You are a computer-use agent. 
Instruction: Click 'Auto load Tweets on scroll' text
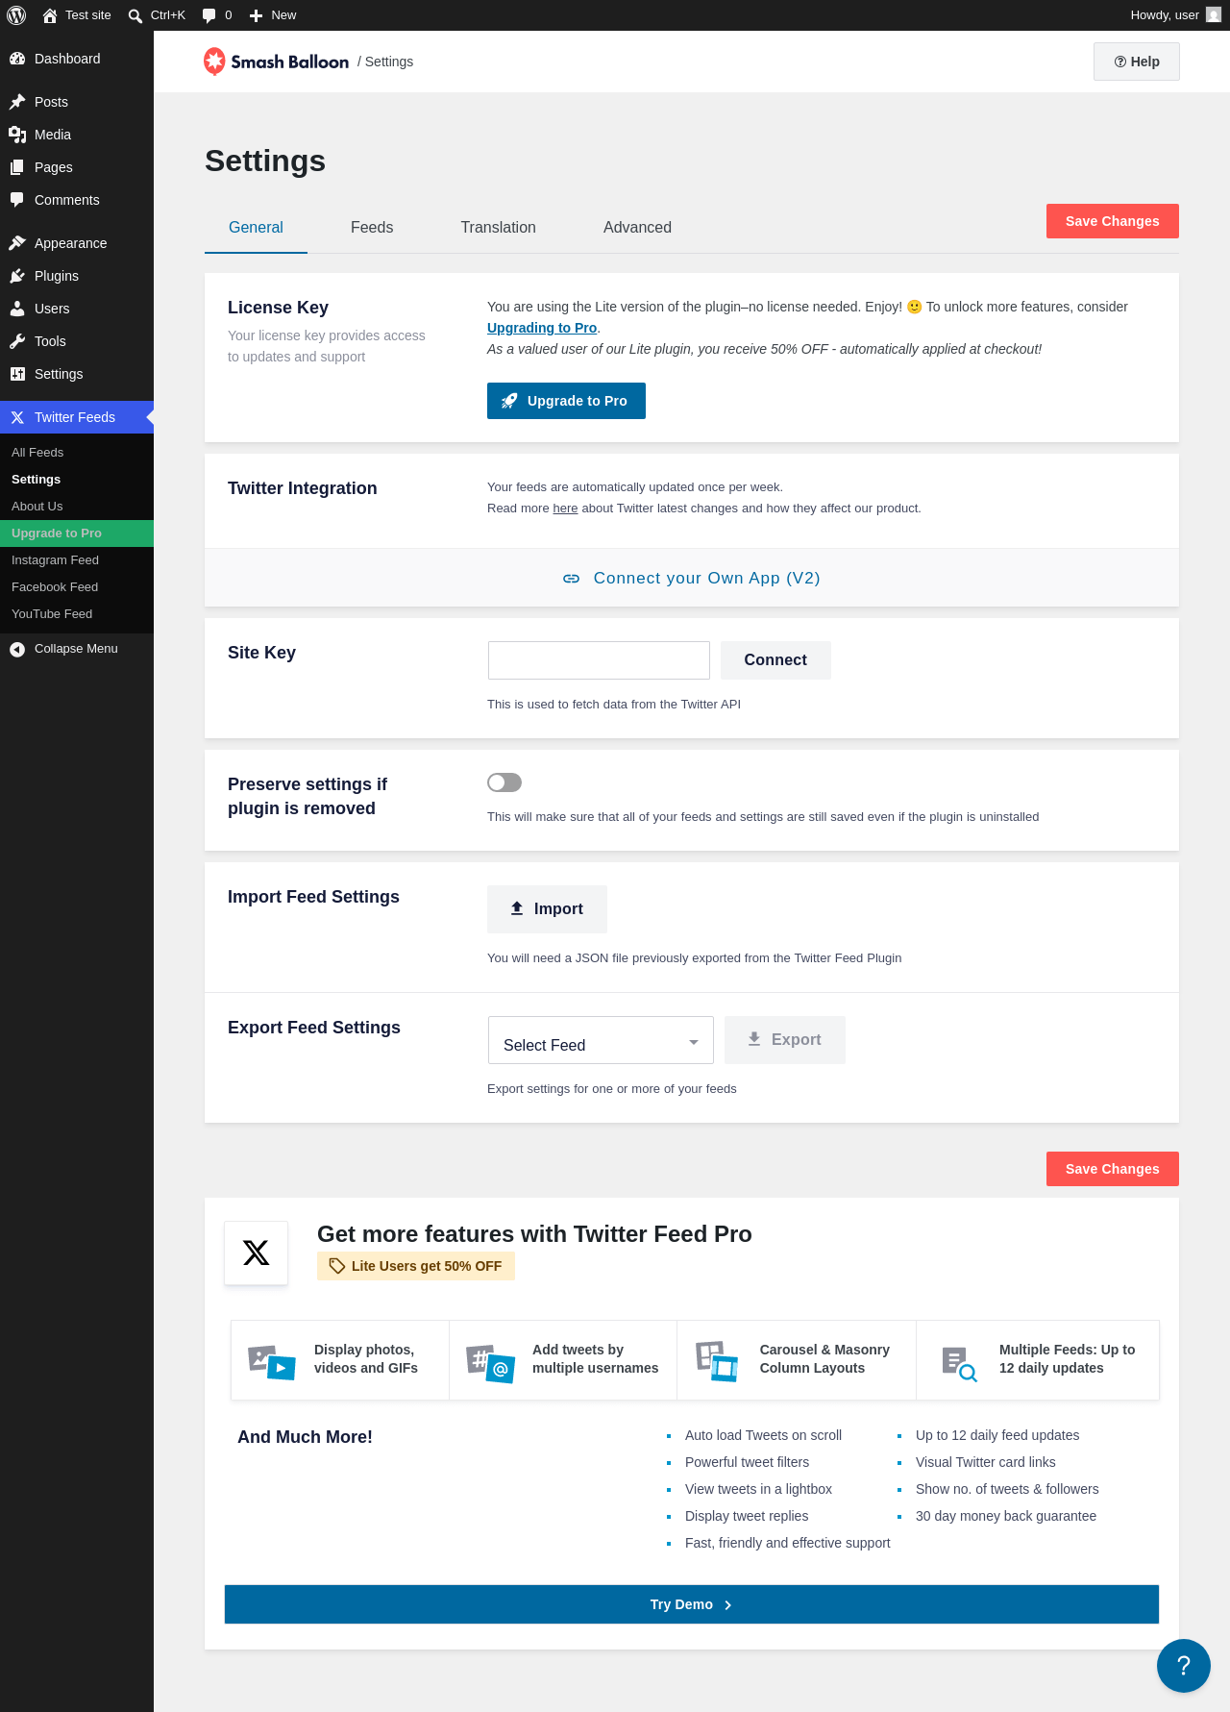pyautogui.click(x=763, y=1435)
